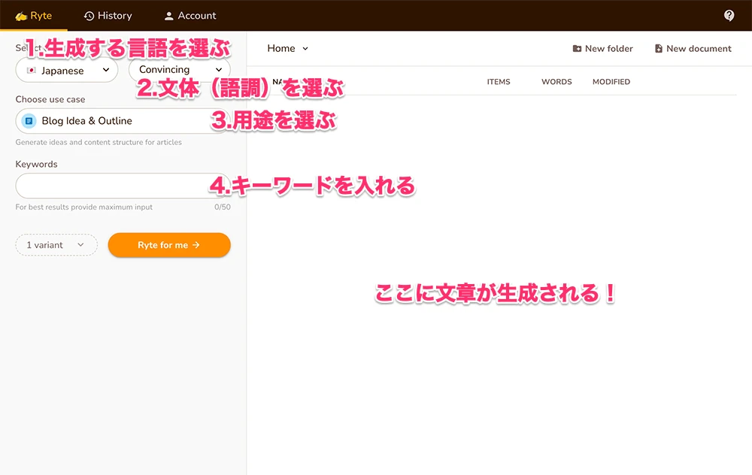Click the 'For best results provide maximum input' hint
The height and width of the screenshot is (475, 752).
84,207
